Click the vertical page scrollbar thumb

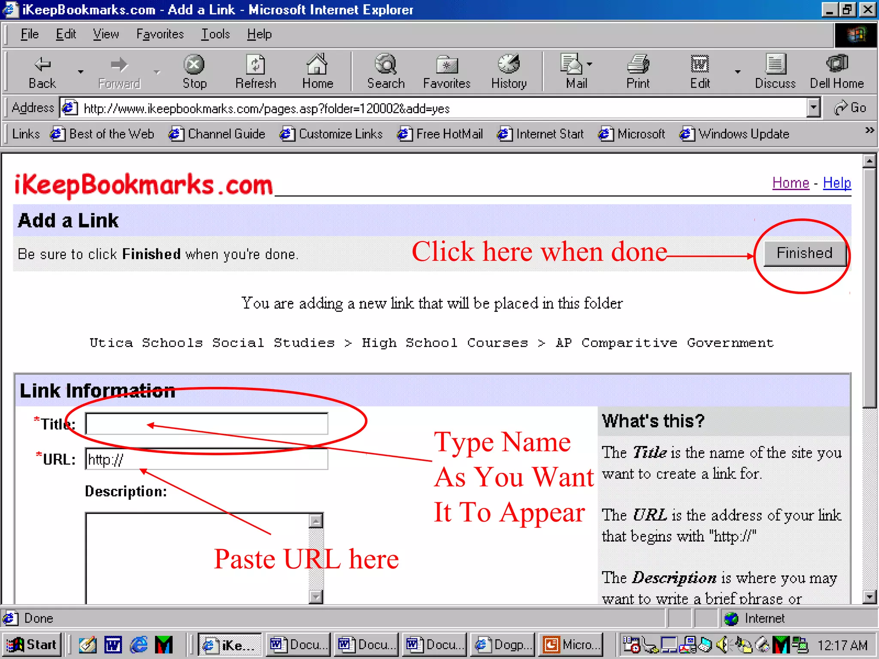coord(870,287)
